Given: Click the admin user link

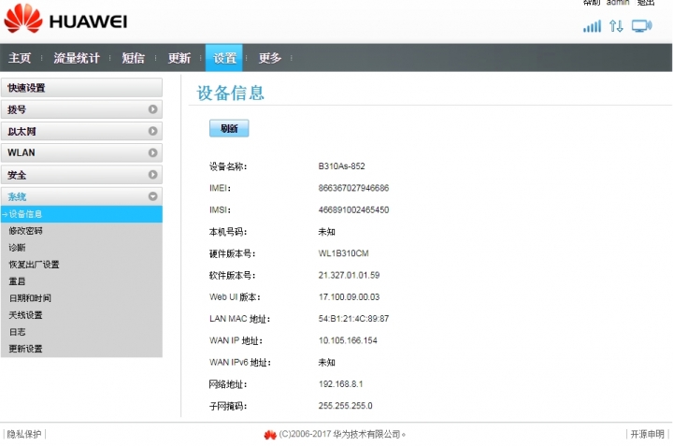Looking at the screenshot, I should coord(618,3).
